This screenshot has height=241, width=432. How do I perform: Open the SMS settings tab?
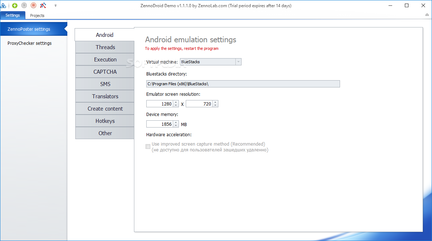(105, 84)
